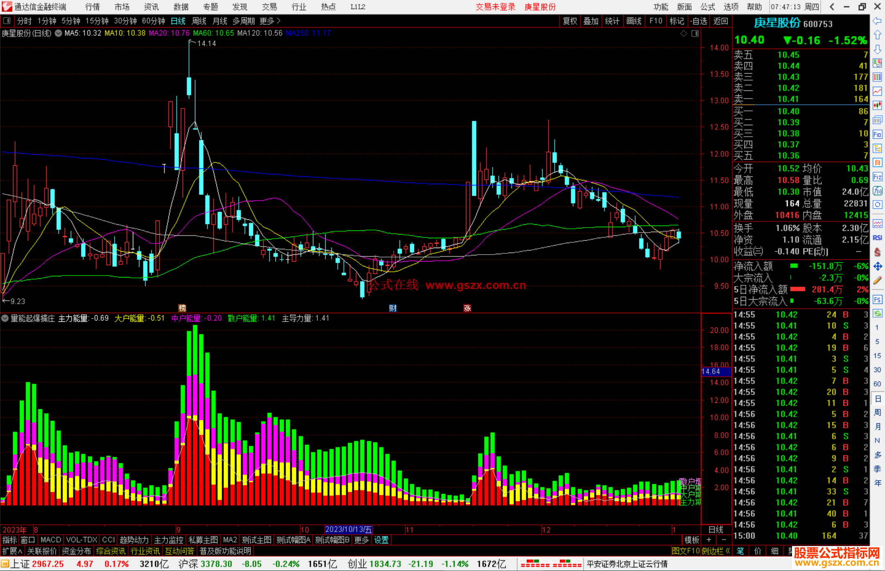Click 交易未登录 trade login link
Image resolution: width=885 pixels, height=571 pixels.
point(496,7)
